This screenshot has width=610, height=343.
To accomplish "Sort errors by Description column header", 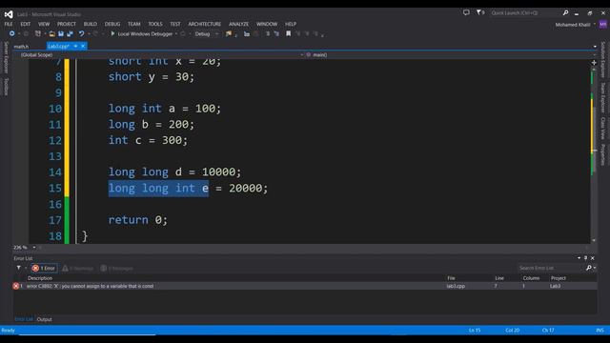I will coord(40,278).
